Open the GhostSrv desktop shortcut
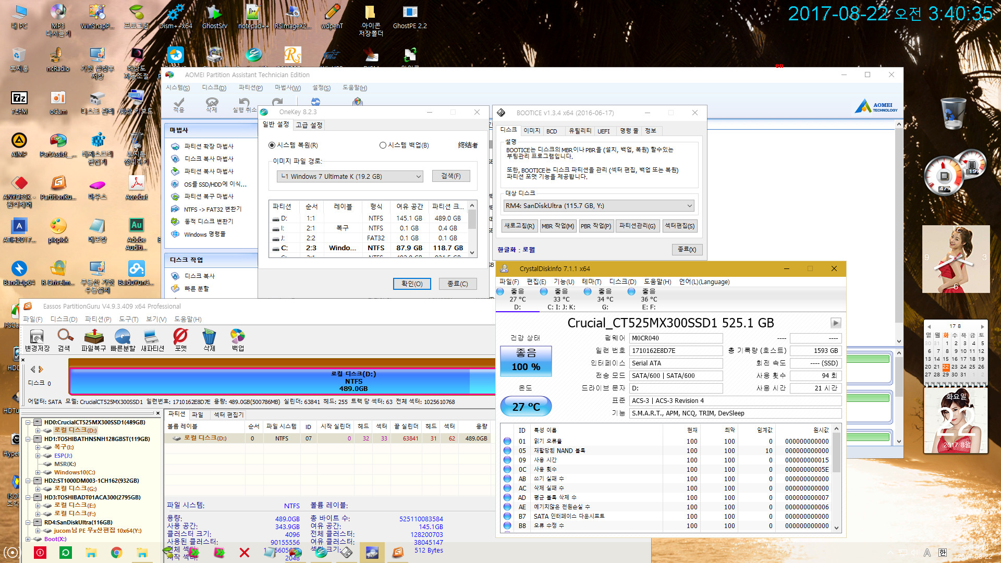This screenshot has height=563, width=1001. pyautogui.click(x=214, y=17)
